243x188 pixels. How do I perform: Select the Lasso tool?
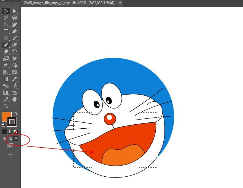coord(15,18)
